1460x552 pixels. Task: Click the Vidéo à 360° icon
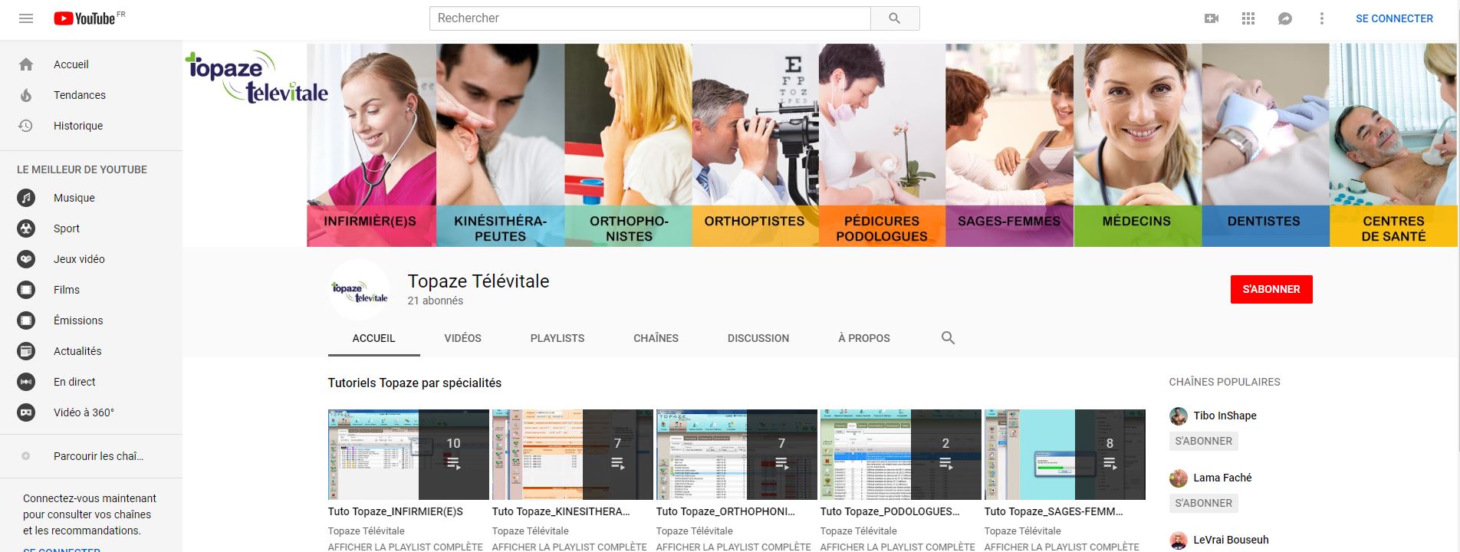[26, 412]
